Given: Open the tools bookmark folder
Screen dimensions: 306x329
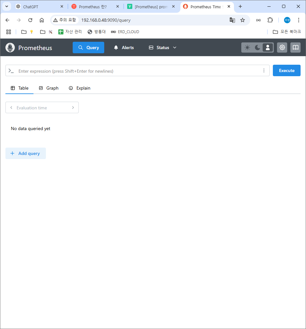Looking at the screenshot, I should 46,32.
